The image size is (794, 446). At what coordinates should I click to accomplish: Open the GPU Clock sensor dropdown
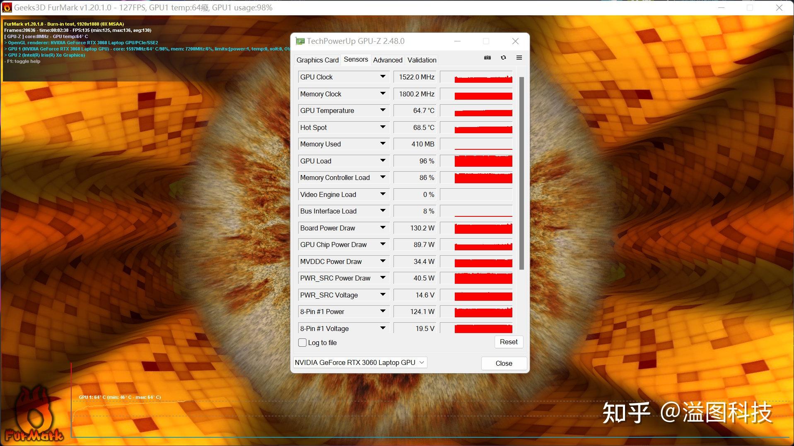click(383, 77)
